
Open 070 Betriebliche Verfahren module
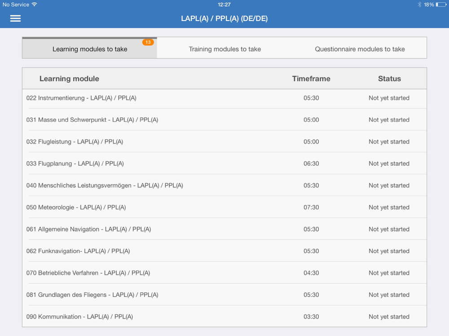pyautogui.click(x=88, y=273)
